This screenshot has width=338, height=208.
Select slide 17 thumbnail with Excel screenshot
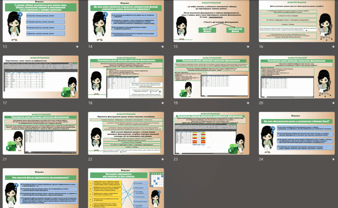pyautogui.click(x=41, y=77)
